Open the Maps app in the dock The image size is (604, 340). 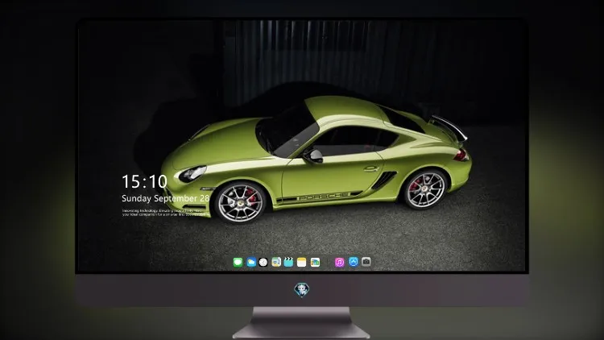coord(276,262)
